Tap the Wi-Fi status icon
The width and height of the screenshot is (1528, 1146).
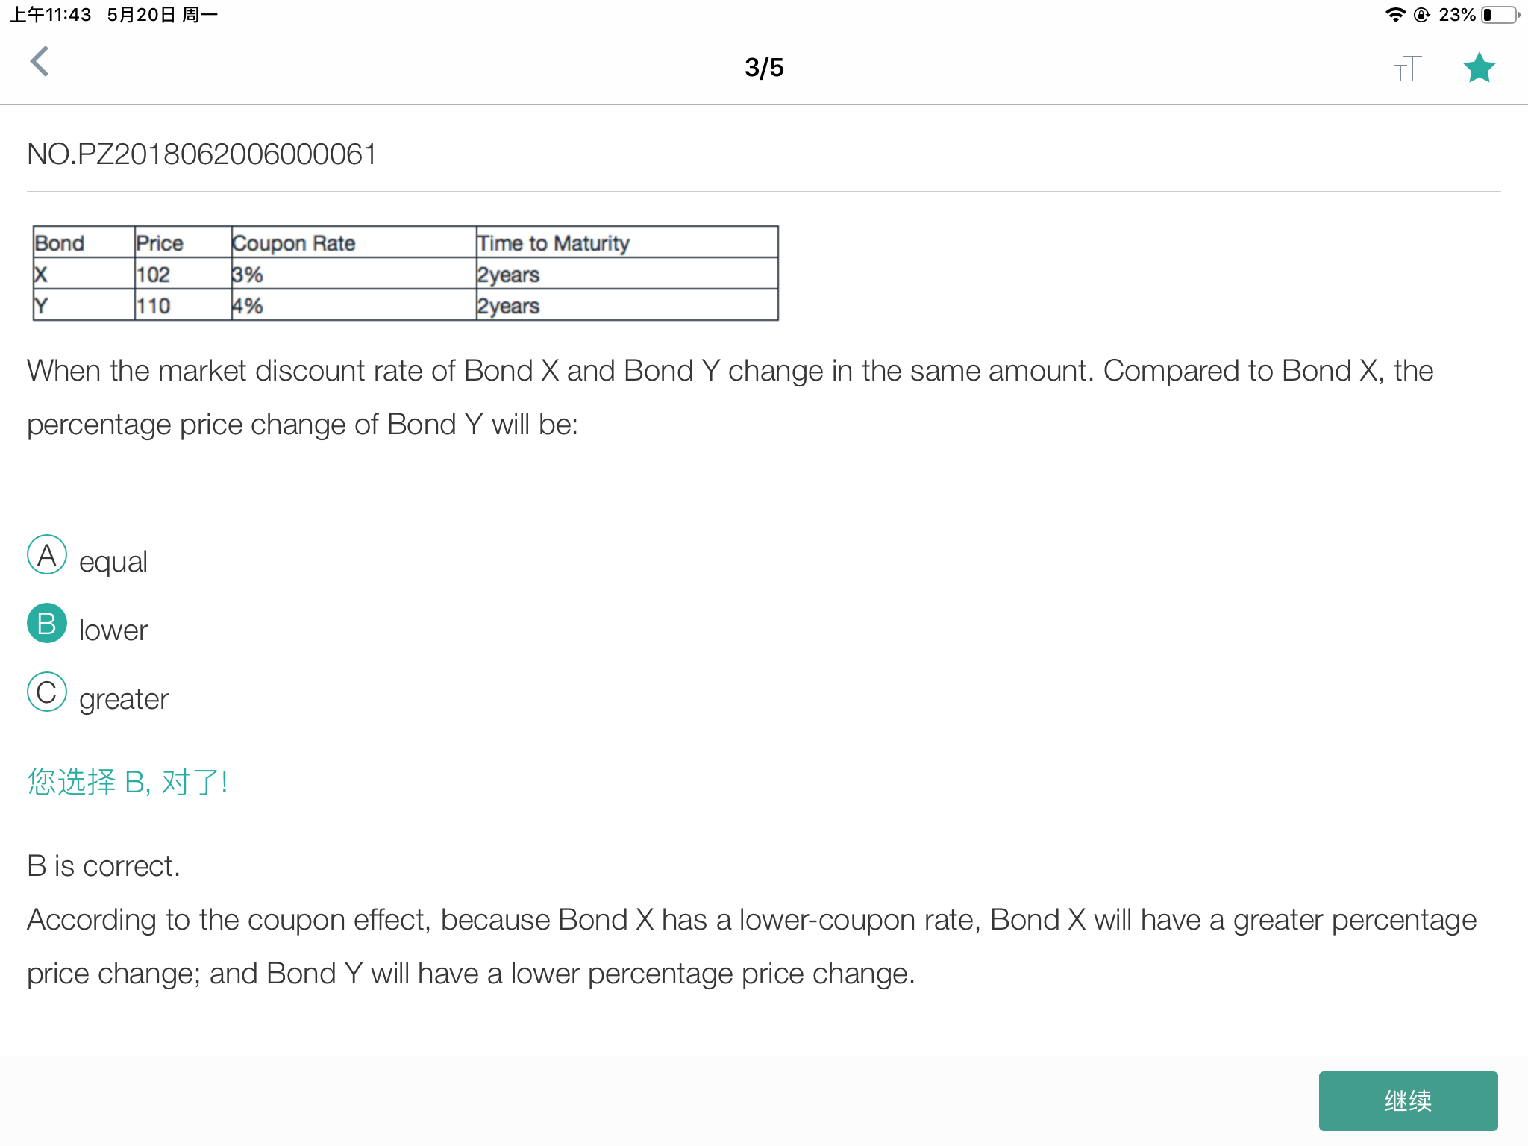point(1394,15)
